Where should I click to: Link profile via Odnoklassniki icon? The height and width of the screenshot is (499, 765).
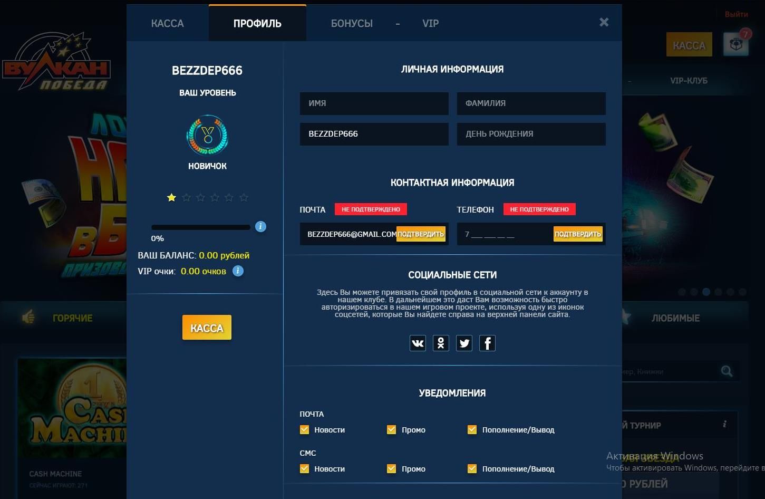point(441,343)
